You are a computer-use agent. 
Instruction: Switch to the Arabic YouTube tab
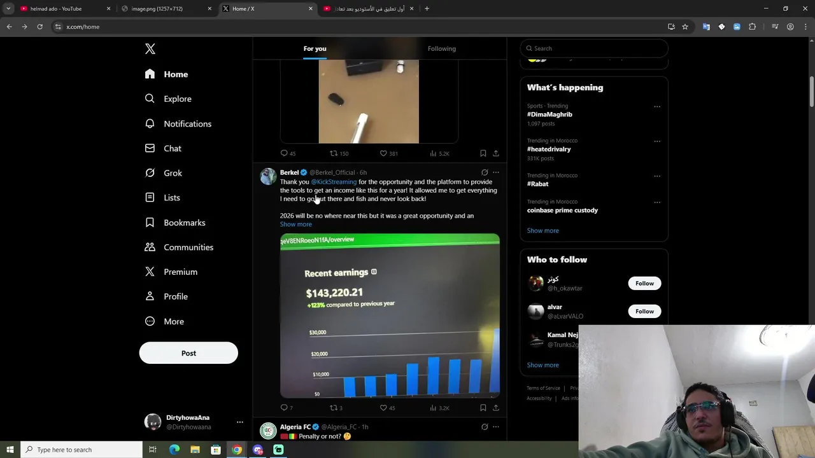[369, 9]
